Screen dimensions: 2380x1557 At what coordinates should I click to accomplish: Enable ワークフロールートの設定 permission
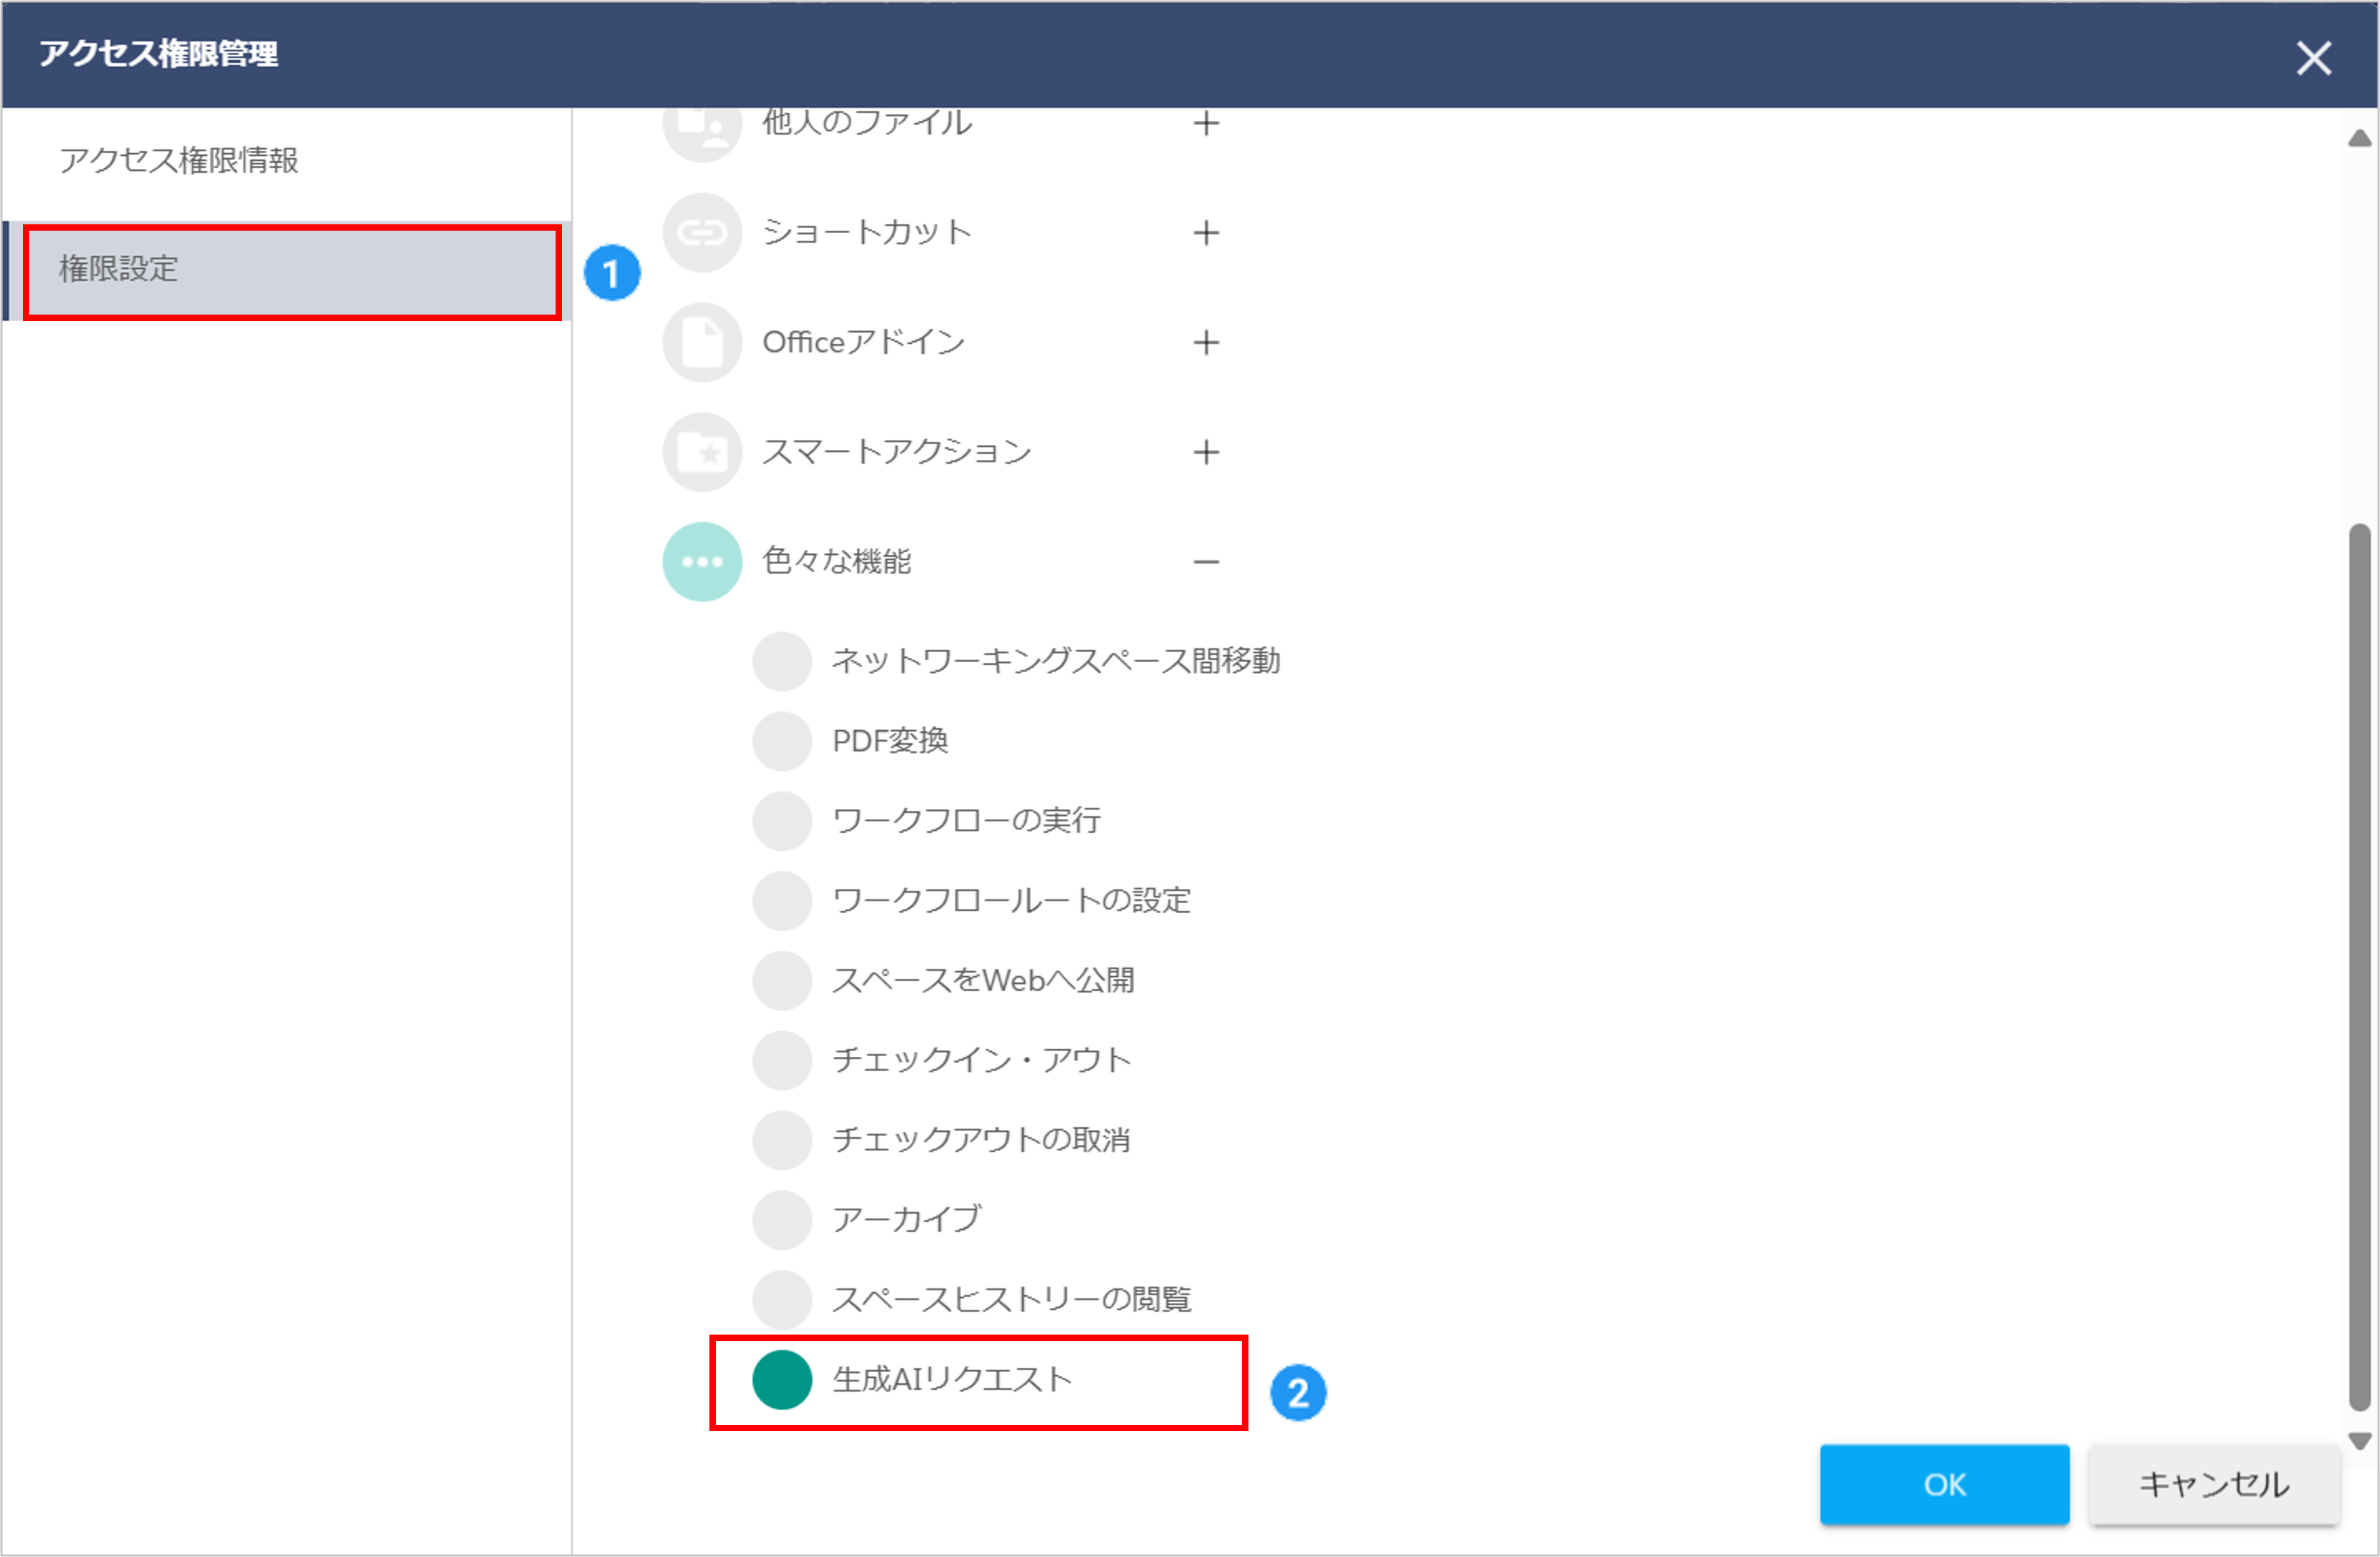pos(782,901)
